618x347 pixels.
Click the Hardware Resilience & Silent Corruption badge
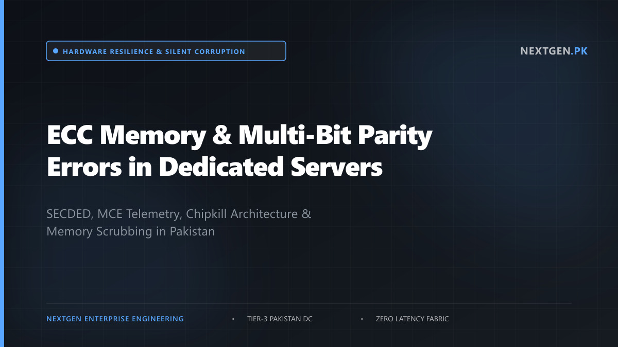click(x=166, y=51)
